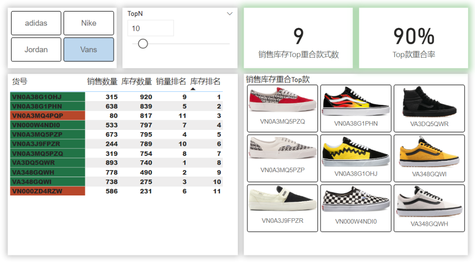Select table row VA348GQWH

[x=116, y=172]
